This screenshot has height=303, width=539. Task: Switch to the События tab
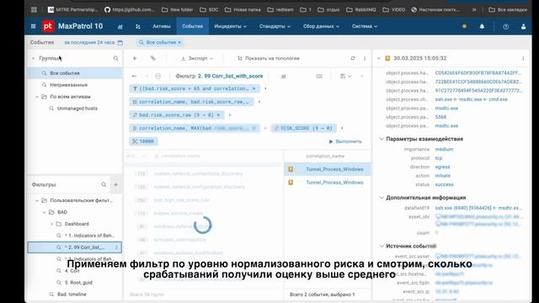tap(193, 26)
